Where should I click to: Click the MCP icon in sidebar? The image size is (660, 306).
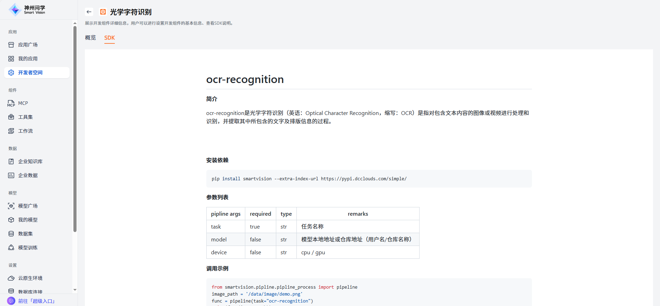click(11, 103)
